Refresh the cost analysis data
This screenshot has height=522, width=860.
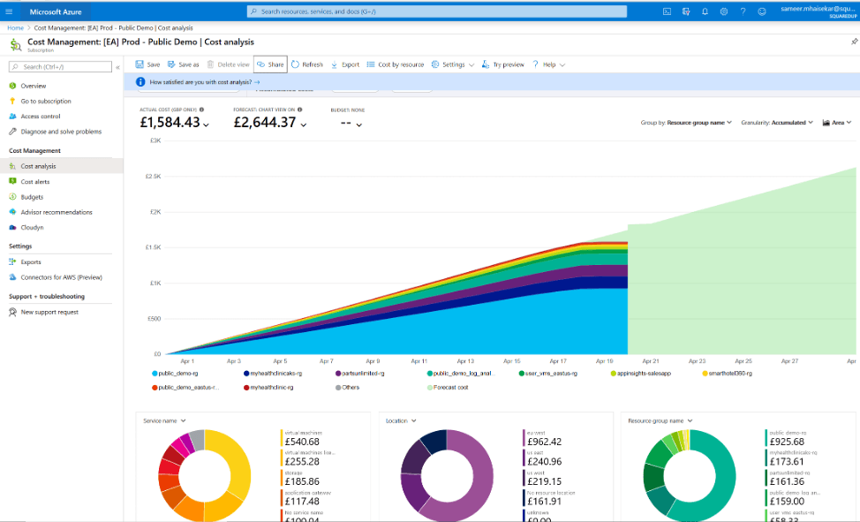(x=307, y=64)
